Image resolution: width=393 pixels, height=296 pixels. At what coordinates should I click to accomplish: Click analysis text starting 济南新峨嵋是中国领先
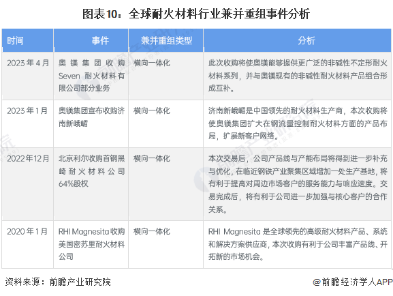[x=298, y=123]
